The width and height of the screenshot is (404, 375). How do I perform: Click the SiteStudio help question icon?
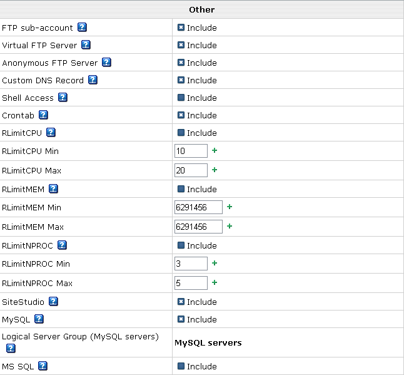coord(53,302)
